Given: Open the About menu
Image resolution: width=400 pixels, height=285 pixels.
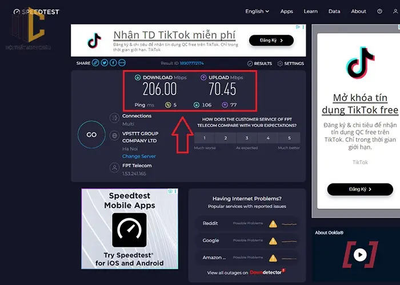Looking at the screenshot, I should pos(358,11).
